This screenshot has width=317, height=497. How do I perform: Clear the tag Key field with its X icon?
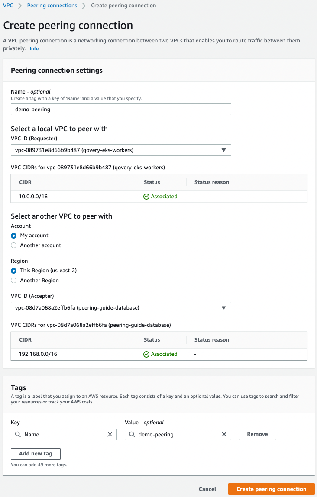coord(111,434)
